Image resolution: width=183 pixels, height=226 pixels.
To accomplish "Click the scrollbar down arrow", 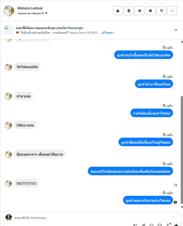I will tap(182, 207).
